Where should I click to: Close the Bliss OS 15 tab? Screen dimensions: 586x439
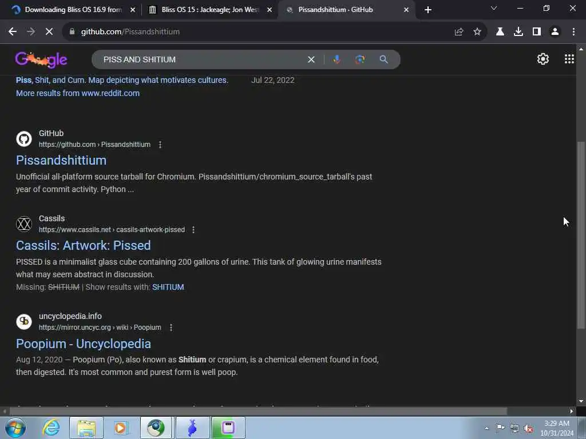click(x=270, y=10)
